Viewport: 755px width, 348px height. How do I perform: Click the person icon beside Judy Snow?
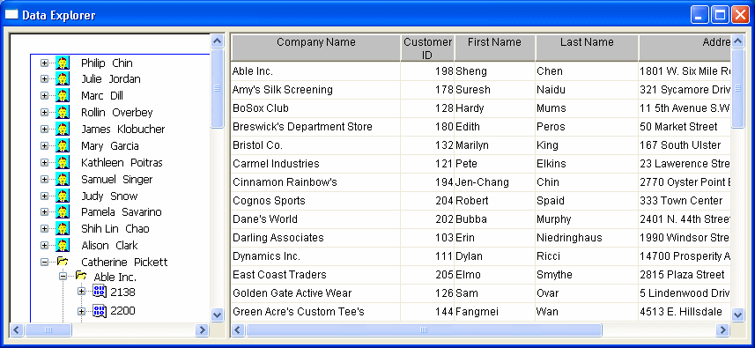point(63,196)
